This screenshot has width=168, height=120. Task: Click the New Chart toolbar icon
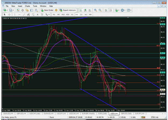(x=5, y=10)
